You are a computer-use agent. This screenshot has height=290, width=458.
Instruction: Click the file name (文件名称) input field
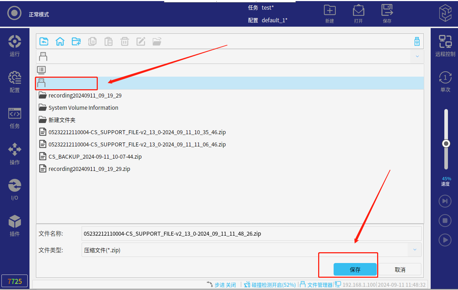coord(251,234)
